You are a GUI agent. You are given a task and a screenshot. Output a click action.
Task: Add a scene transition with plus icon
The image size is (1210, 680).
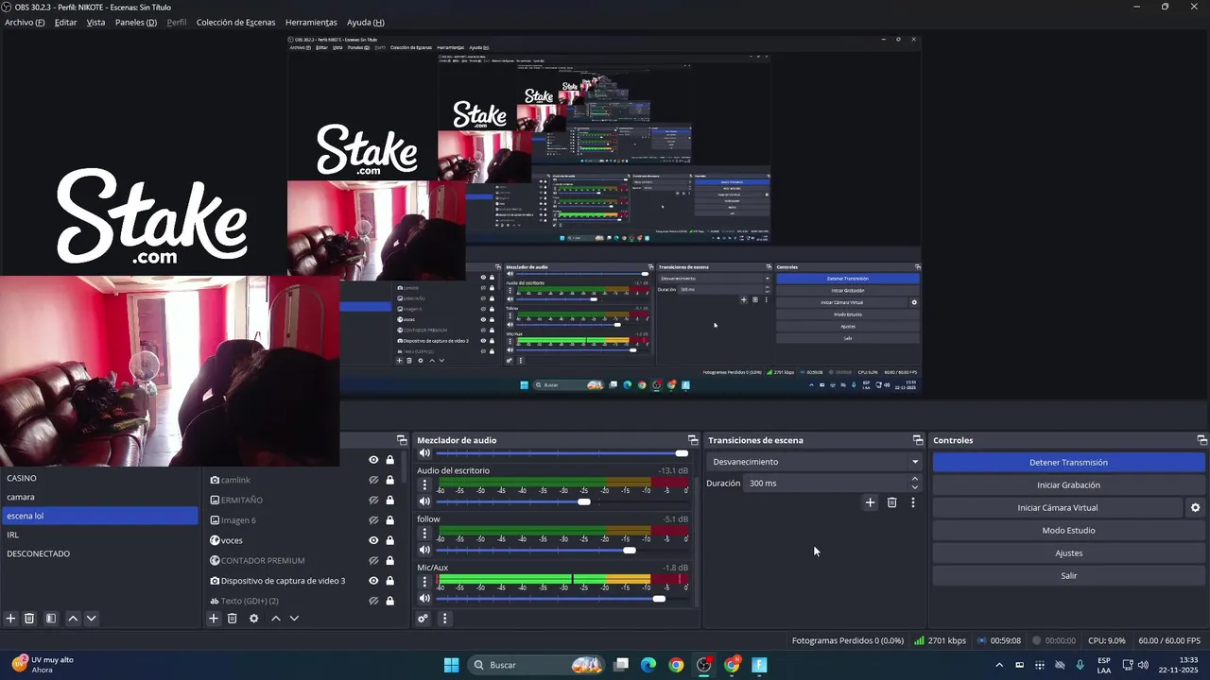click(x=871, y=502)
